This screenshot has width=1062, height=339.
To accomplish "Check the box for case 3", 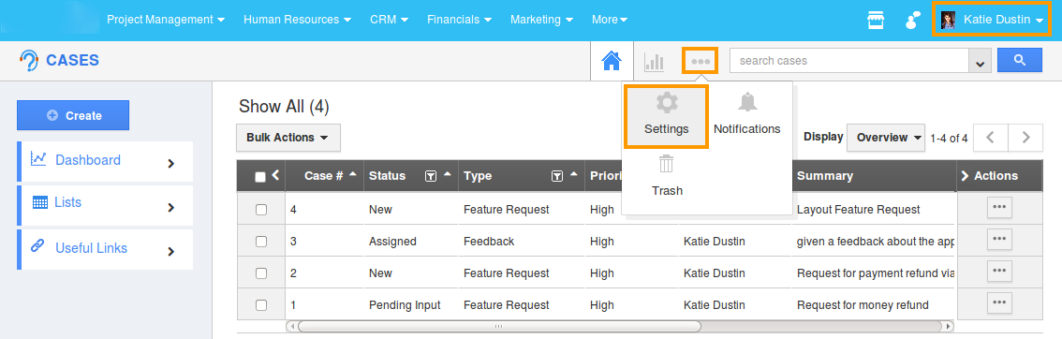I will [260, 242].
